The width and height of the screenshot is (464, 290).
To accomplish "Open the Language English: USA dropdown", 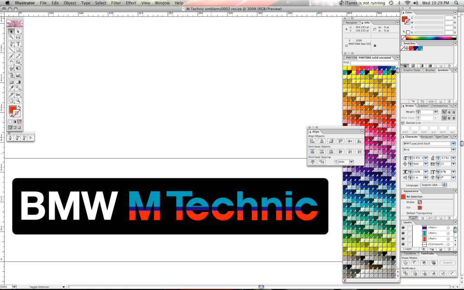I will (x=434, y=185).
